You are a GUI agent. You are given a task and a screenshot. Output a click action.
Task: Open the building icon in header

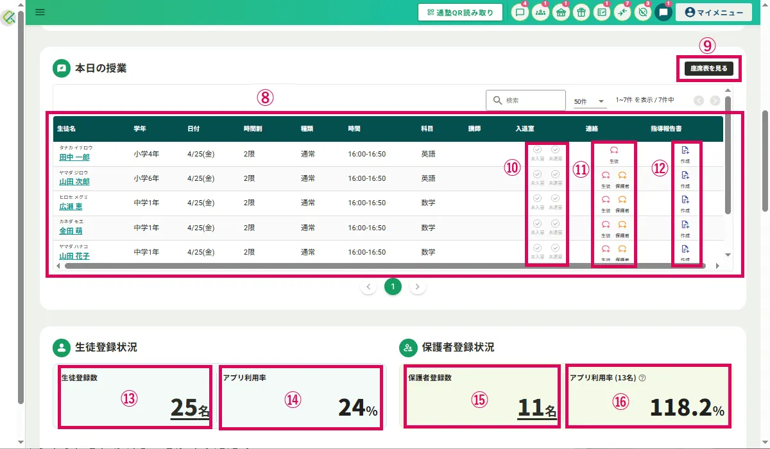561,12
